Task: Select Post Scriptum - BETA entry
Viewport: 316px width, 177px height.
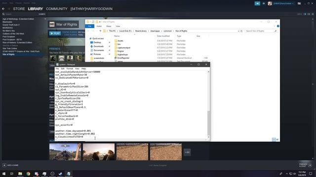Action: (12, 39)
